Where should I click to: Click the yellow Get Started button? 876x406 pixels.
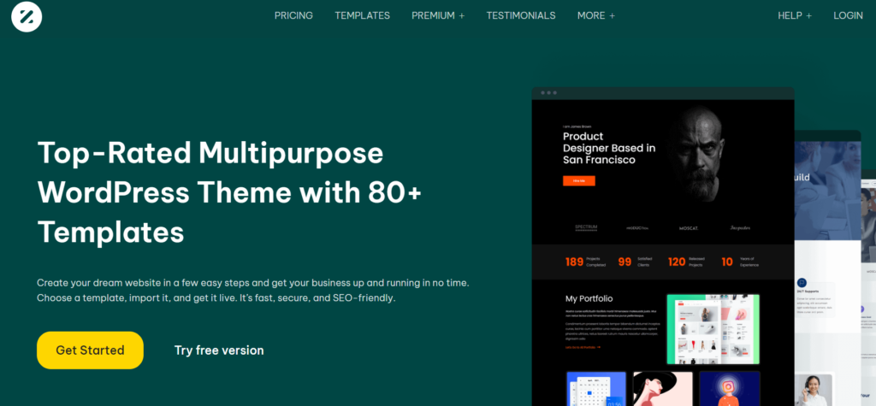coord(90,350)
